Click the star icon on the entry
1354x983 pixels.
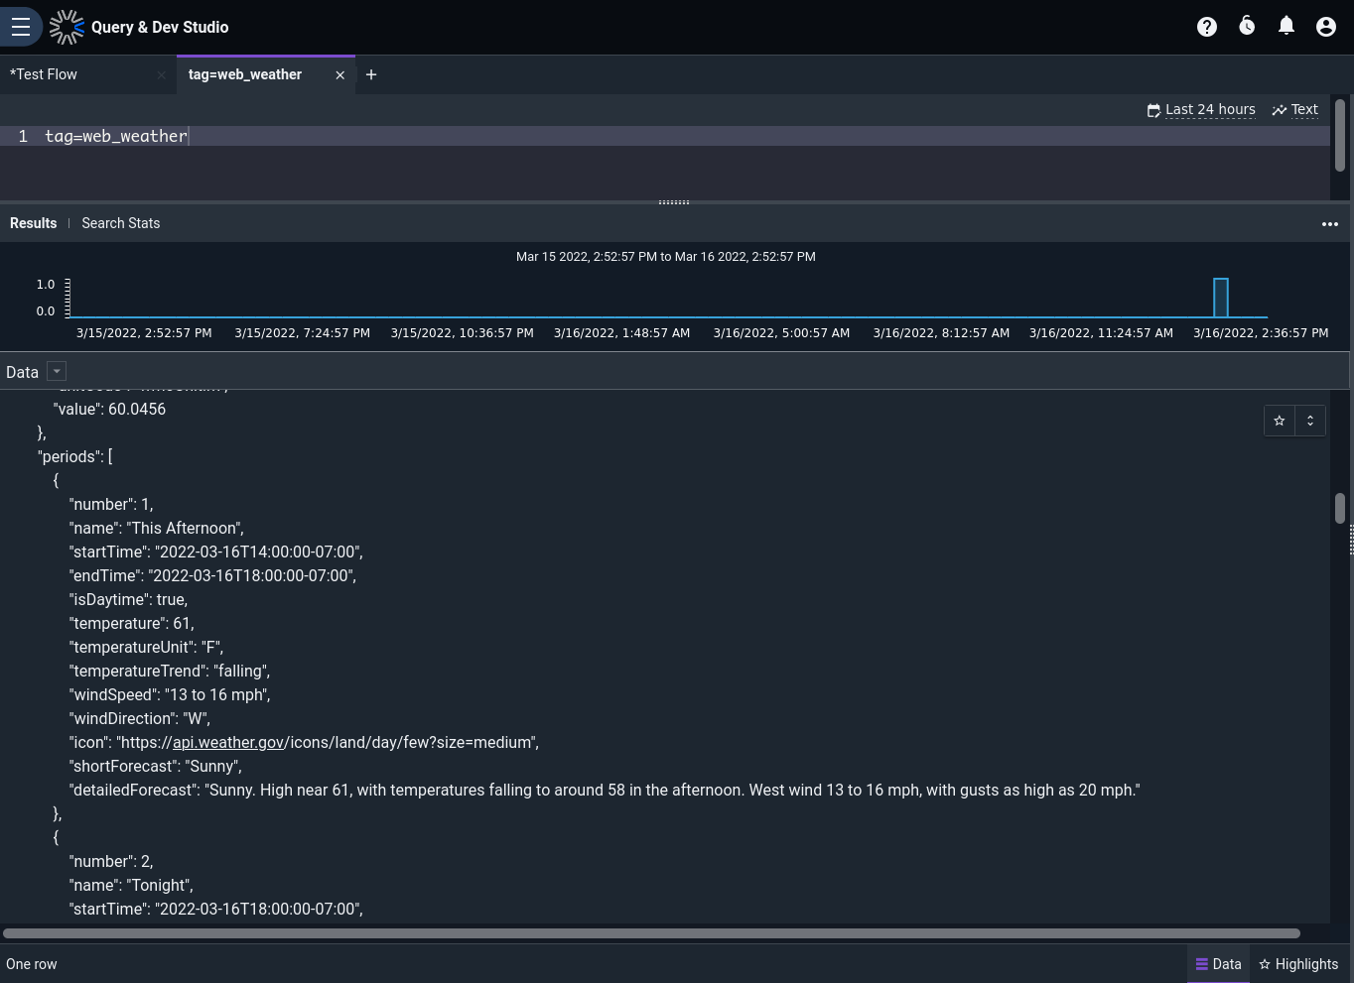(x=1280, y=421)
